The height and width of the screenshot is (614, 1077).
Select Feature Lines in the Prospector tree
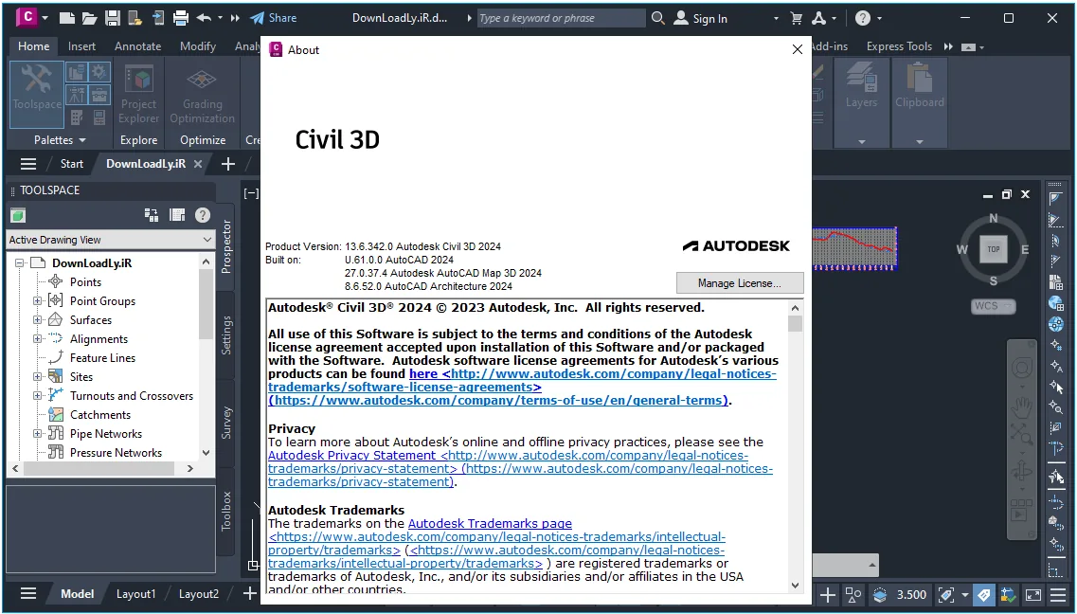(x=102, y=358)
